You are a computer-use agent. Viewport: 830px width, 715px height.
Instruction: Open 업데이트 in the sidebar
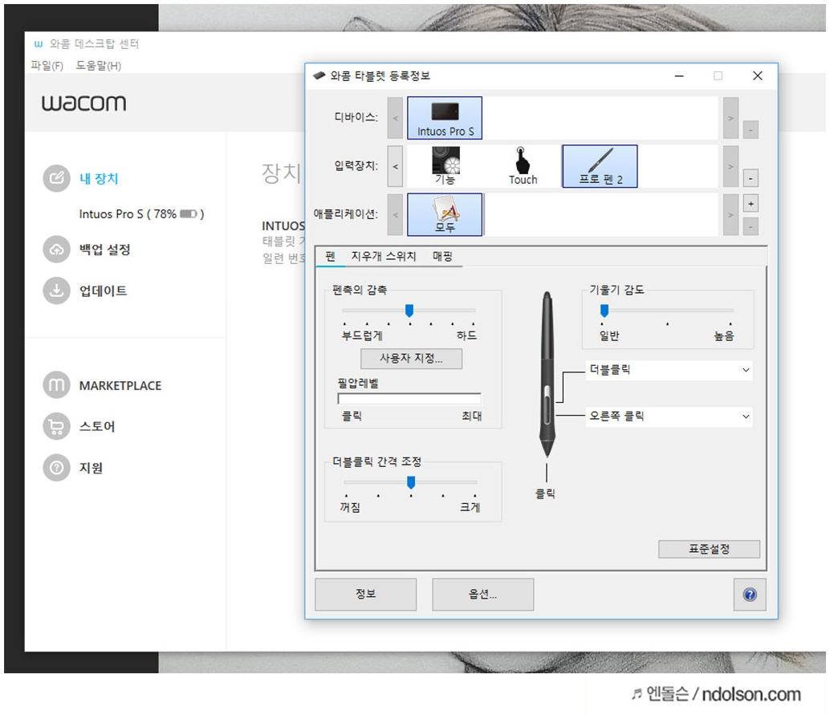point(104,290)
